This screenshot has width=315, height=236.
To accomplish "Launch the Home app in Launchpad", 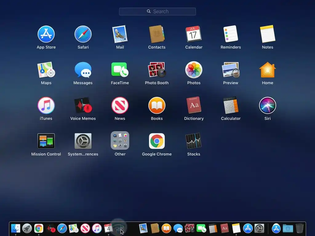I will coord(268,70).
